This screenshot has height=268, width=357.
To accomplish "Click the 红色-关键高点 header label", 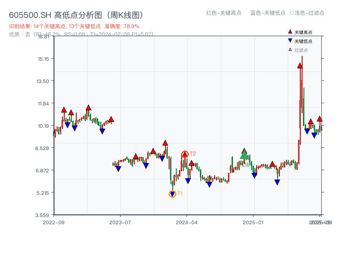I will tap(224, 13).
